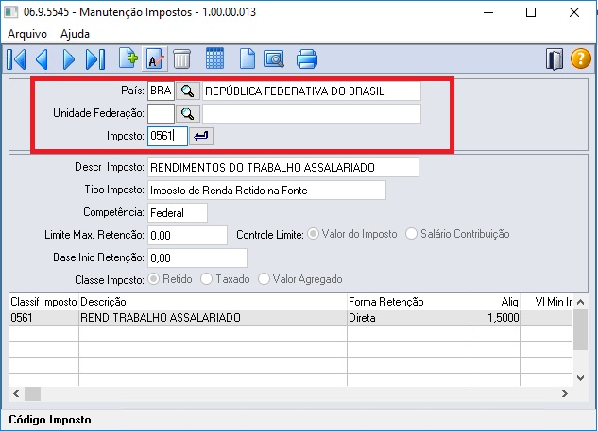Click the Competência field Federal
This screenshot has width=598, height=431.
point(178,212)
